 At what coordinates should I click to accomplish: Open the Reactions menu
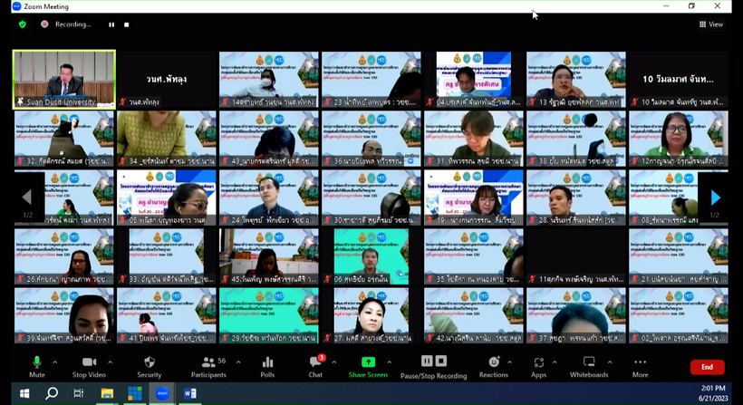coord(494,364)
